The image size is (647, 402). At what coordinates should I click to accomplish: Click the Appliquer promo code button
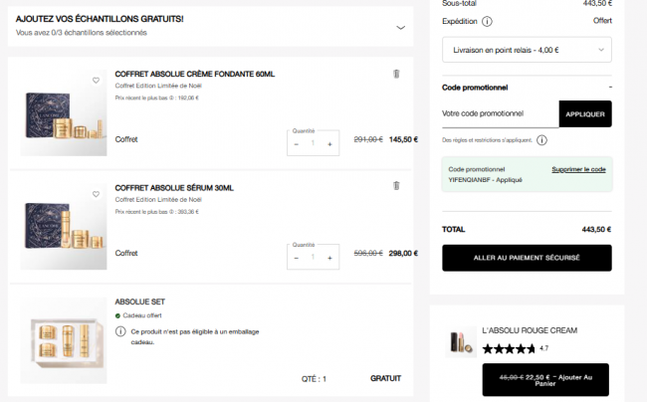tap(585, 114)
